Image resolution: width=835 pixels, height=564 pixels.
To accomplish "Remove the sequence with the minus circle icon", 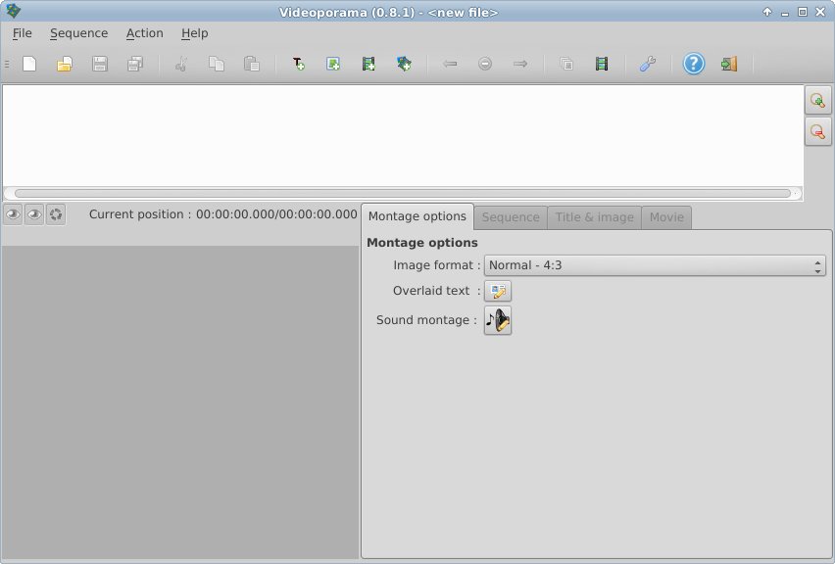I will tap(485, 65).
